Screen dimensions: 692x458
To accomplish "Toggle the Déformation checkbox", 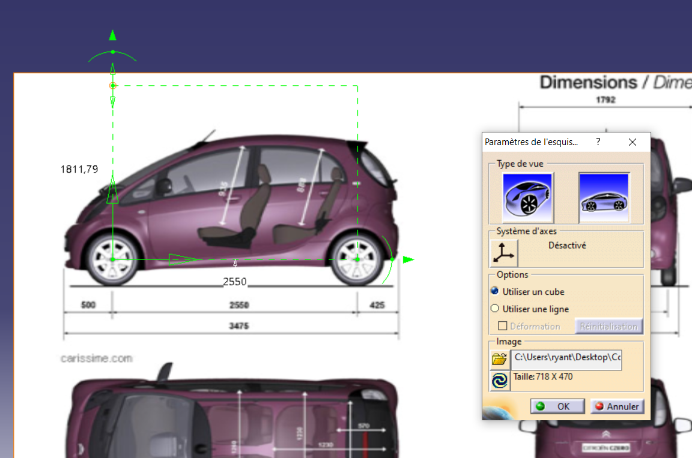I will [x=503, y=326].
